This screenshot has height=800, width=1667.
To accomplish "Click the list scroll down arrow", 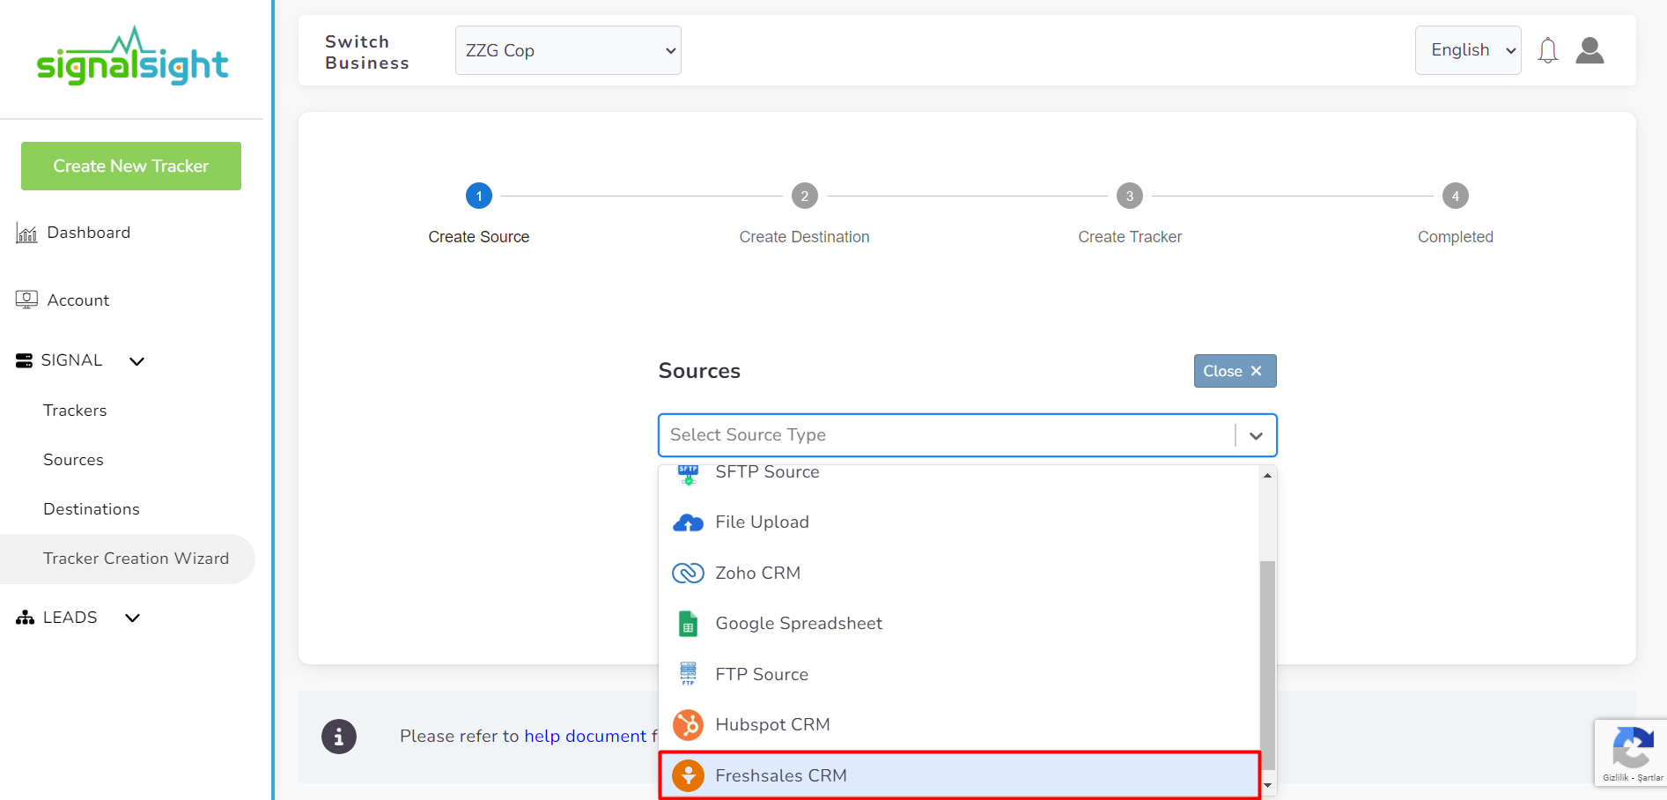I will pyautogui.click(x=1267, y=785).
